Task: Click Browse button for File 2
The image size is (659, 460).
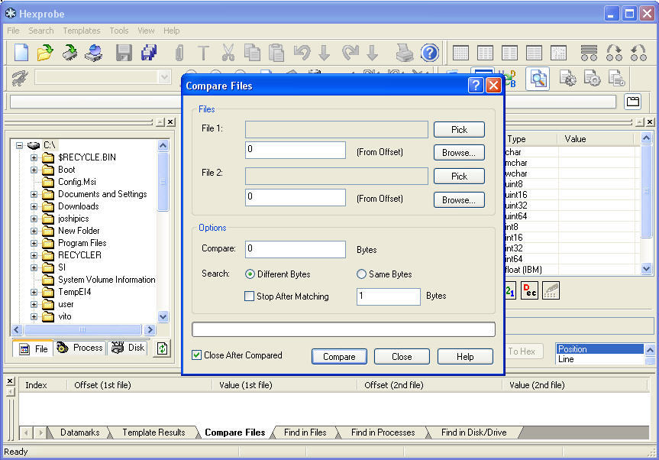Action: [459, 199]
